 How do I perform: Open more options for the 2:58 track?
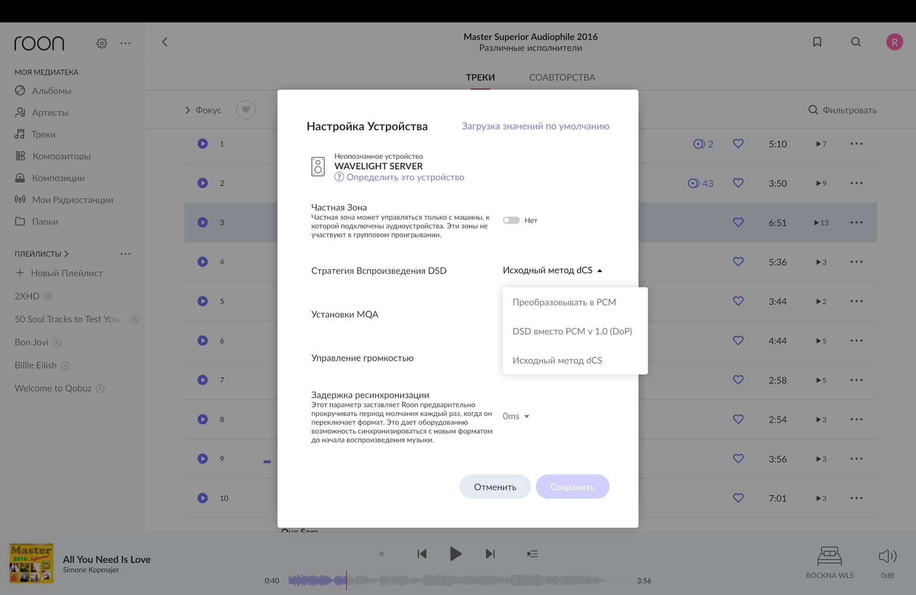click(856, 380)
